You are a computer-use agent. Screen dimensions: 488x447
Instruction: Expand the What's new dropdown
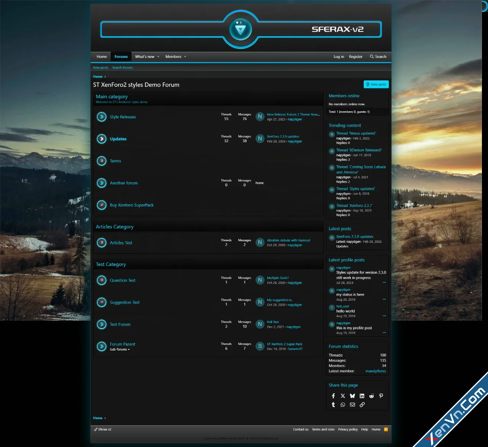click(158, 56)
